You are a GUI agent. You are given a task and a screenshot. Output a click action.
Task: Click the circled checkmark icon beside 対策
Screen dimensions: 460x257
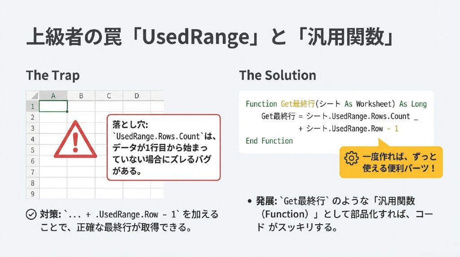pyautogui.click(x=31, y=214)
